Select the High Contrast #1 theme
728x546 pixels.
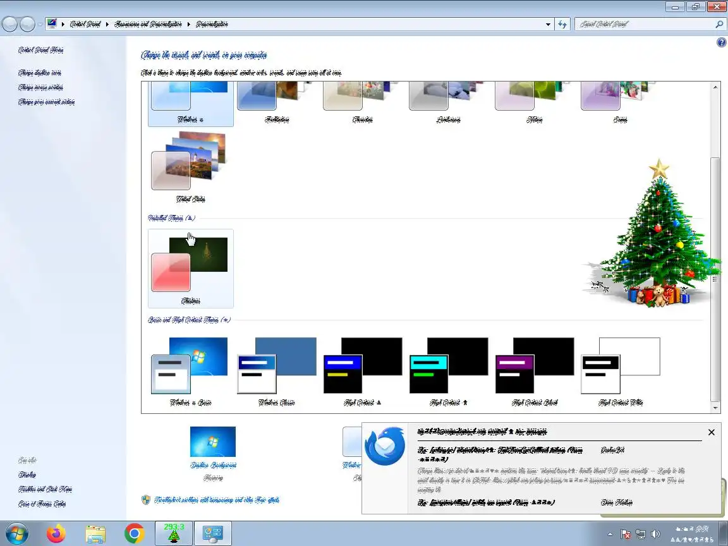pyautogui.click(x=363, y=372)
